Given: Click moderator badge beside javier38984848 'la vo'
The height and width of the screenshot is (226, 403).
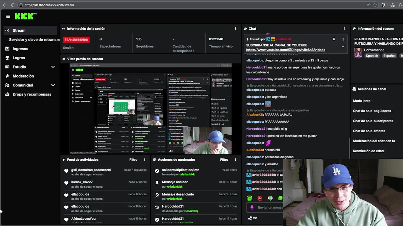Looking at the screenshot, I should click(x=248, y=182).
